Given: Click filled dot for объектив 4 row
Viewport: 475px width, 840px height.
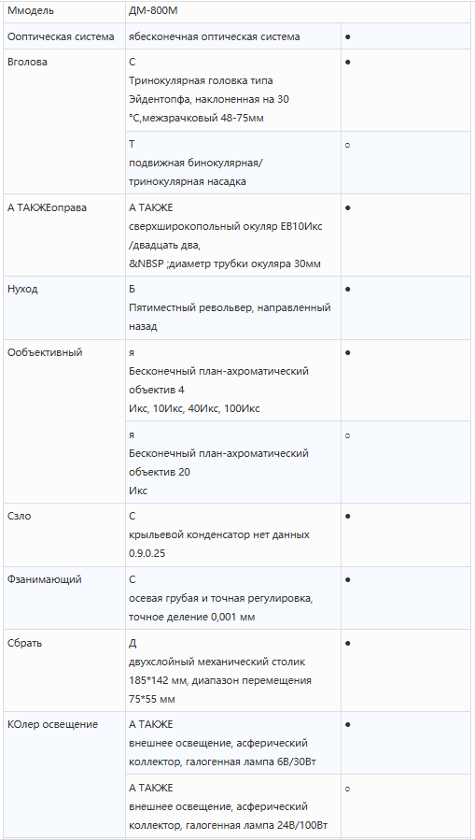Looking at the screenshot, I should pos(348,352).
